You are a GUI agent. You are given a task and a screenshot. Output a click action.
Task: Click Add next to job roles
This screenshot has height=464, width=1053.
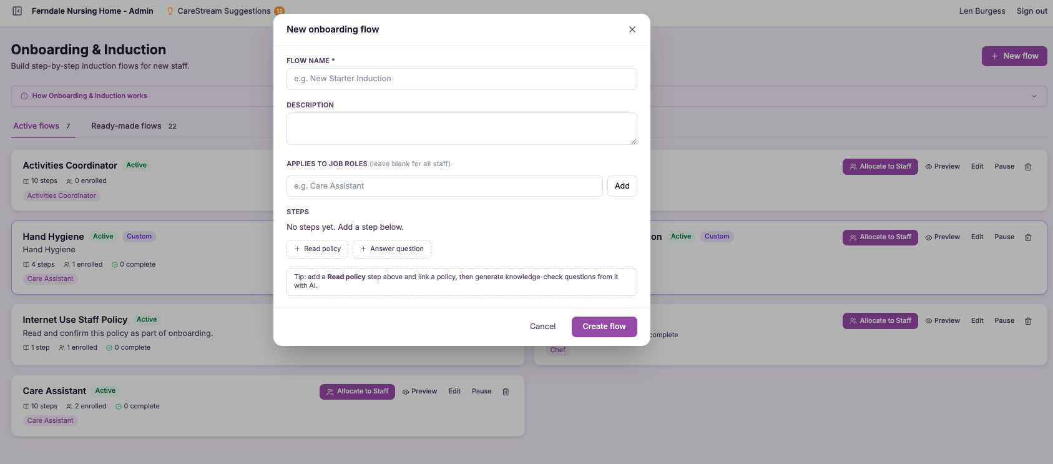pyautogui.click(x=622, y=186)
